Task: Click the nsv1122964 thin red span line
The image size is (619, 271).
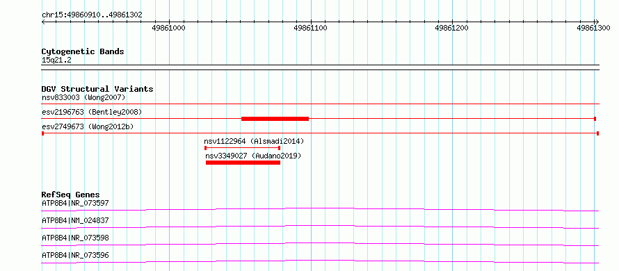Action: (243, 148)
